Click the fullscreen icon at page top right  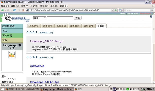click(151, 17)
